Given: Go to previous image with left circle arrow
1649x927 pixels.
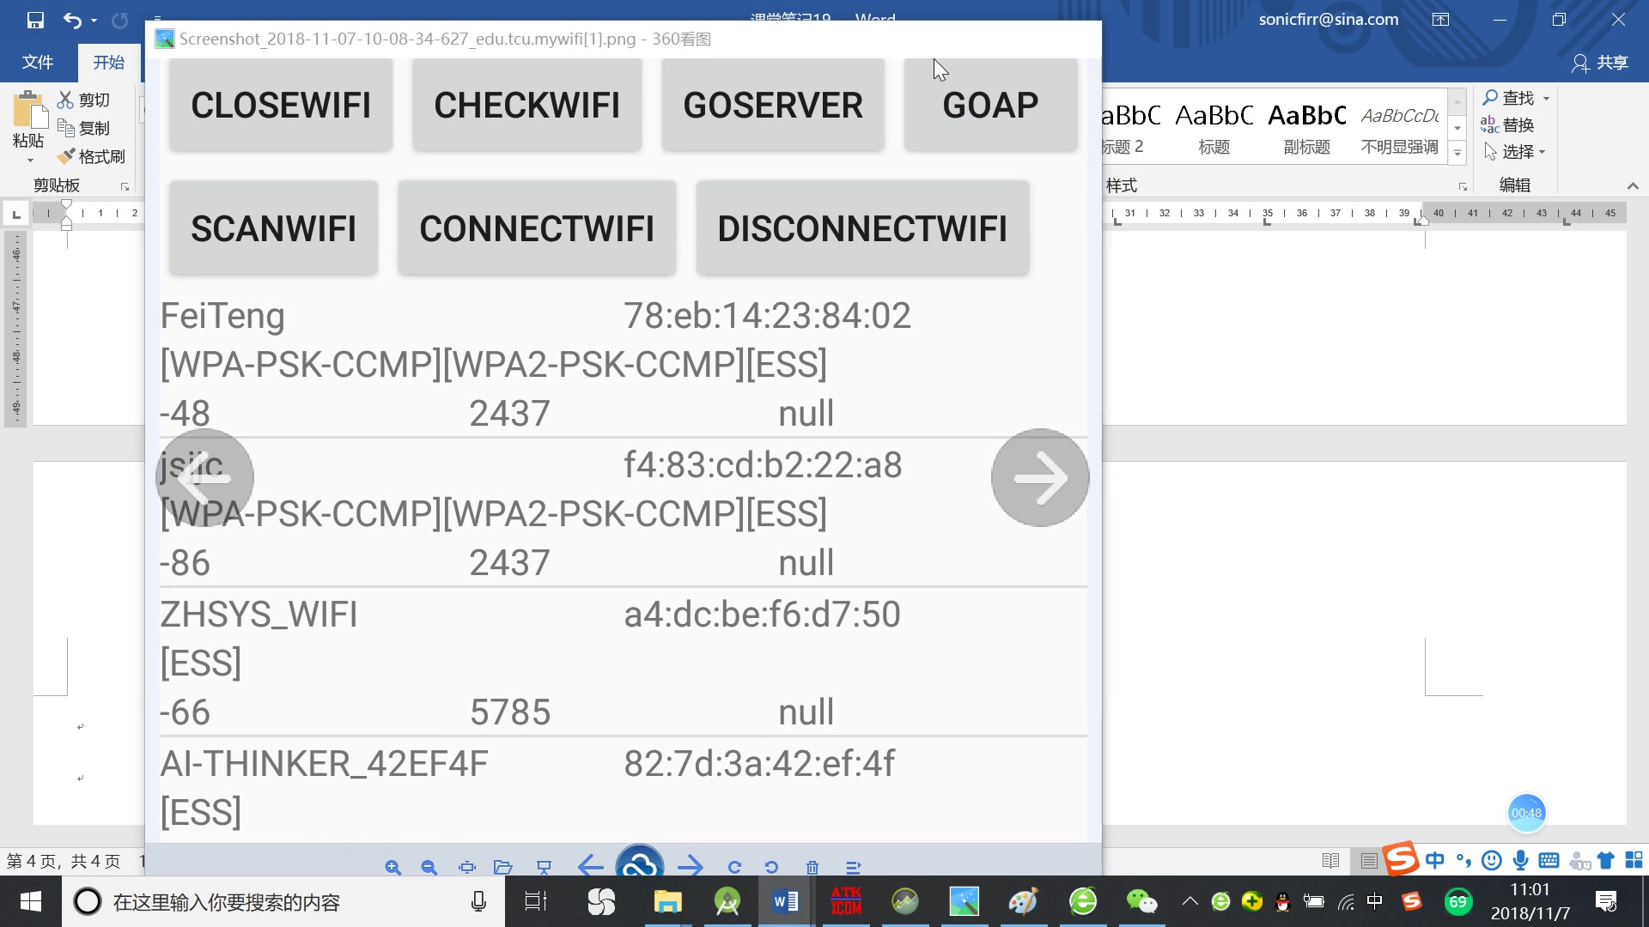Looking at the screenshot, I should click(204, 477).
